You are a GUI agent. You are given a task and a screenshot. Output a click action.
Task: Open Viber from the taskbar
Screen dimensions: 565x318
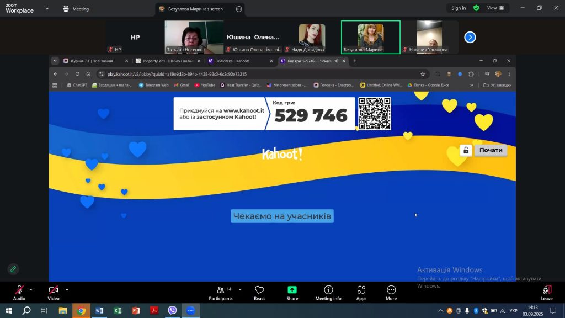(172, 310)
